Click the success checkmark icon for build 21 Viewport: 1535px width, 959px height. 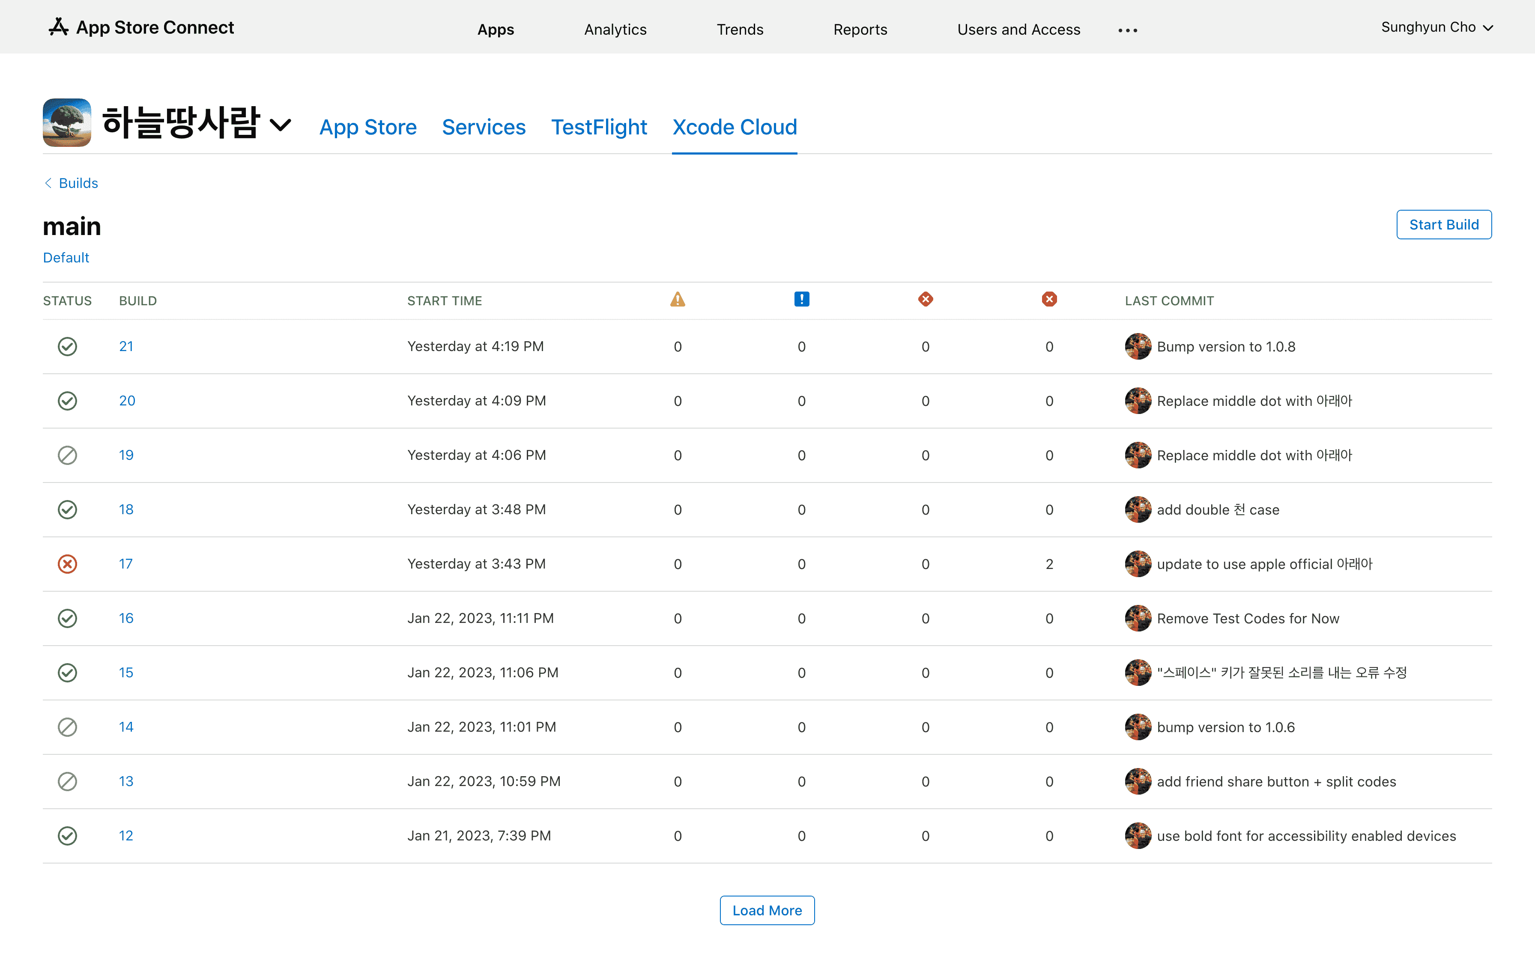coord(67,346)
